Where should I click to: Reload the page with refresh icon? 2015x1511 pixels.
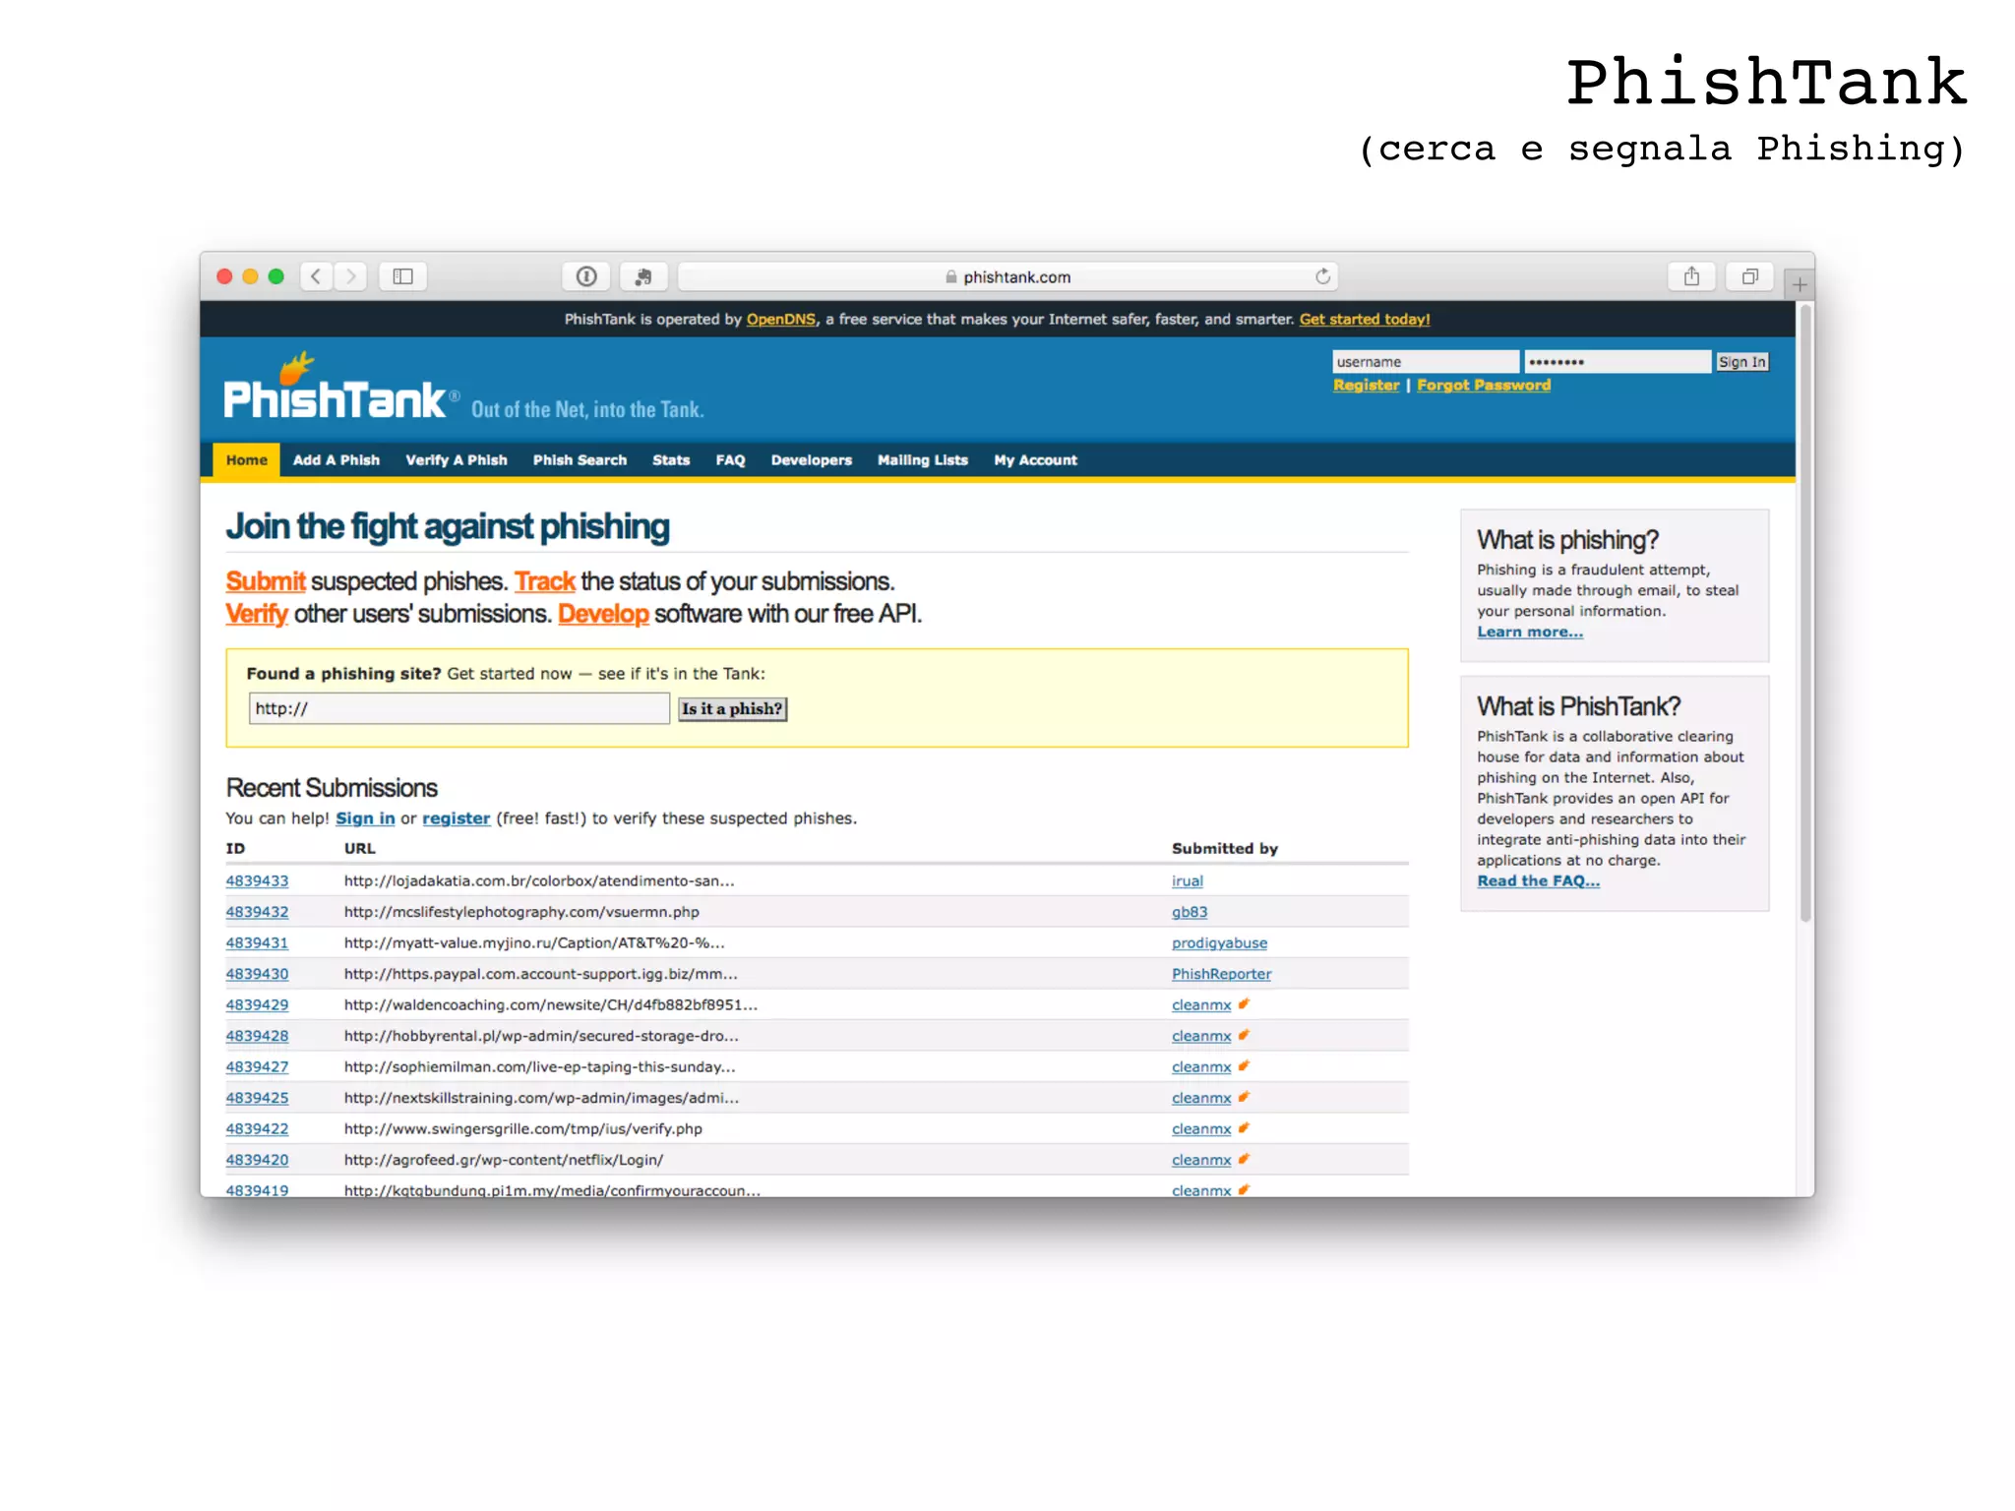(x=1323, y=276)
